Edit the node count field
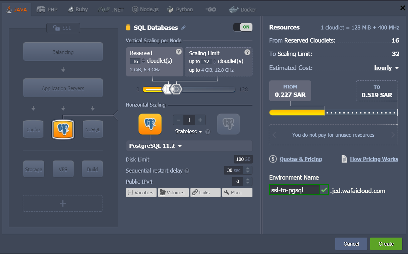This screenshot has height=254, width=408. (189, 120)
